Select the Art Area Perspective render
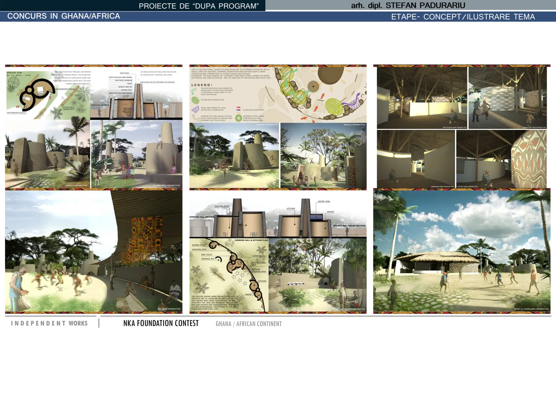This screenshot has width=556, height=393. tap(94, 251)
